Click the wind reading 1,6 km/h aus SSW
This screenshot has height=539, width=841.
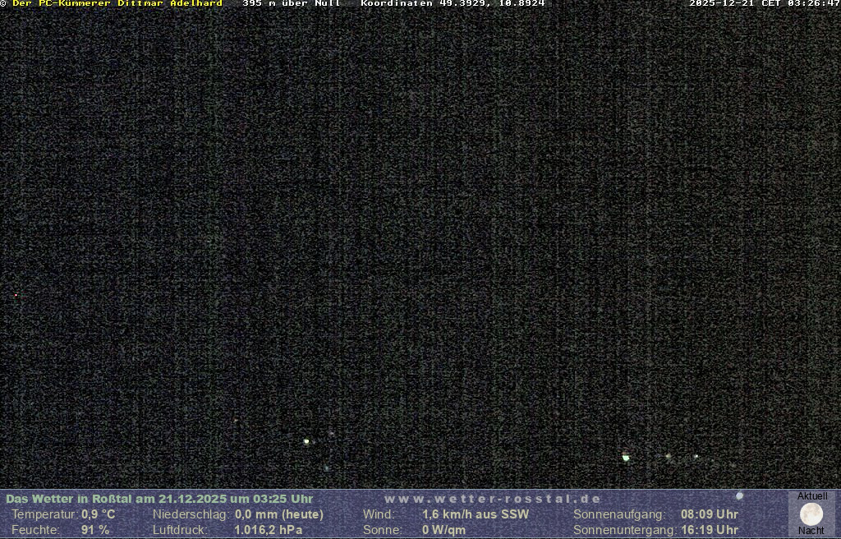(x=476, y=514)
